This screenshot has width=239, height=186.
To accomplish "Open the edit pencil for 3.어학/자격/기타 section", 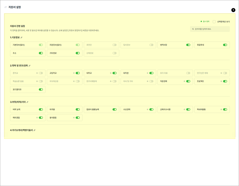I will pos(27,102).
